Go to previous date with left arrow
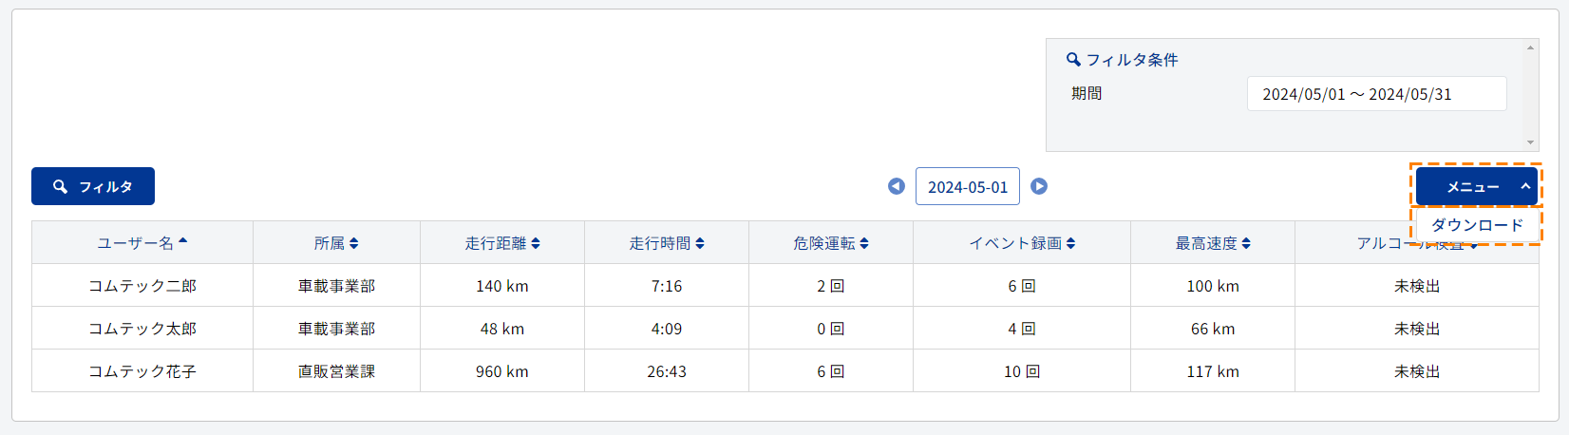Viewport: 1569px width, 435px height. [896, 186]
